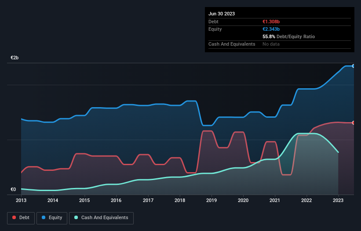This screenshot has width=361, height=231.
Task: Click the 2016 x-axis label
Action: click(116, 200)
